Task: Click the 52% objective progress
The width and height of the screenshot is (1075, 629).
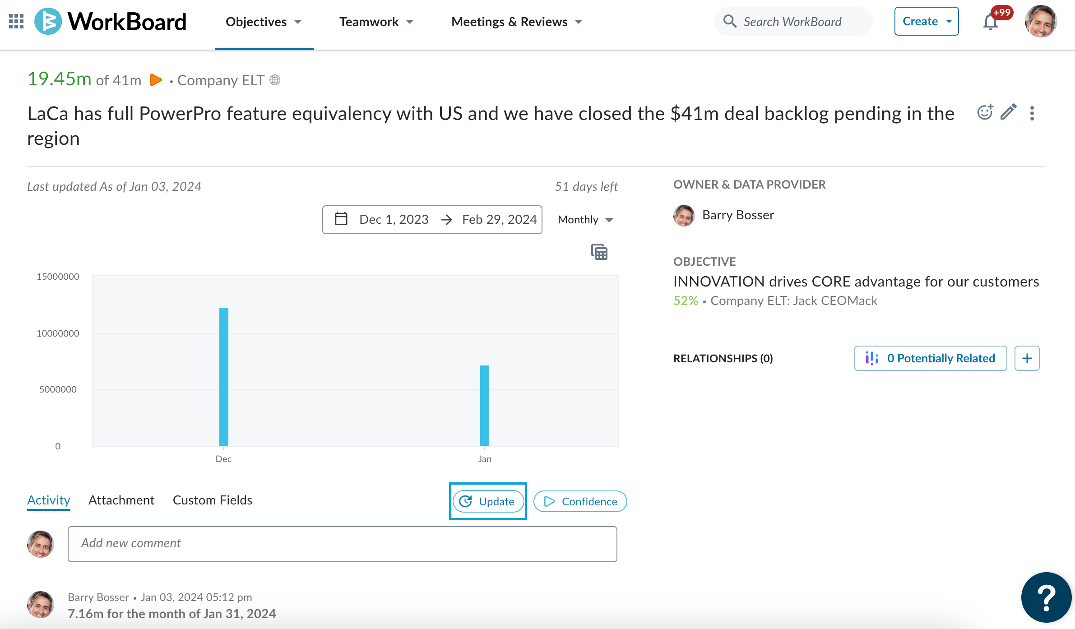Action: [x=686, y=301]
